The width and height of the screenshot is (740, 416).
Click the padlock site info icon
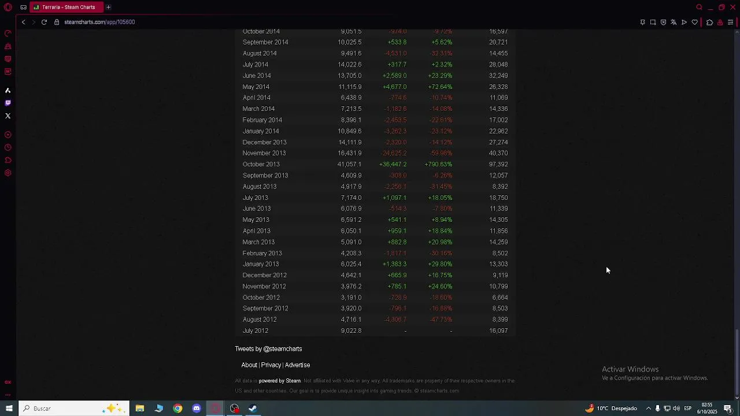click(57, 22)
